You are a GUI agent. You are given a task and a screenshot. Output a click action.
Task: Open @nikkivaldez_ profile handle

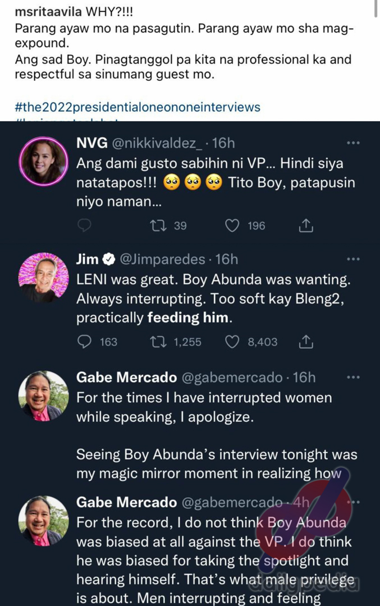pos(158,144)
